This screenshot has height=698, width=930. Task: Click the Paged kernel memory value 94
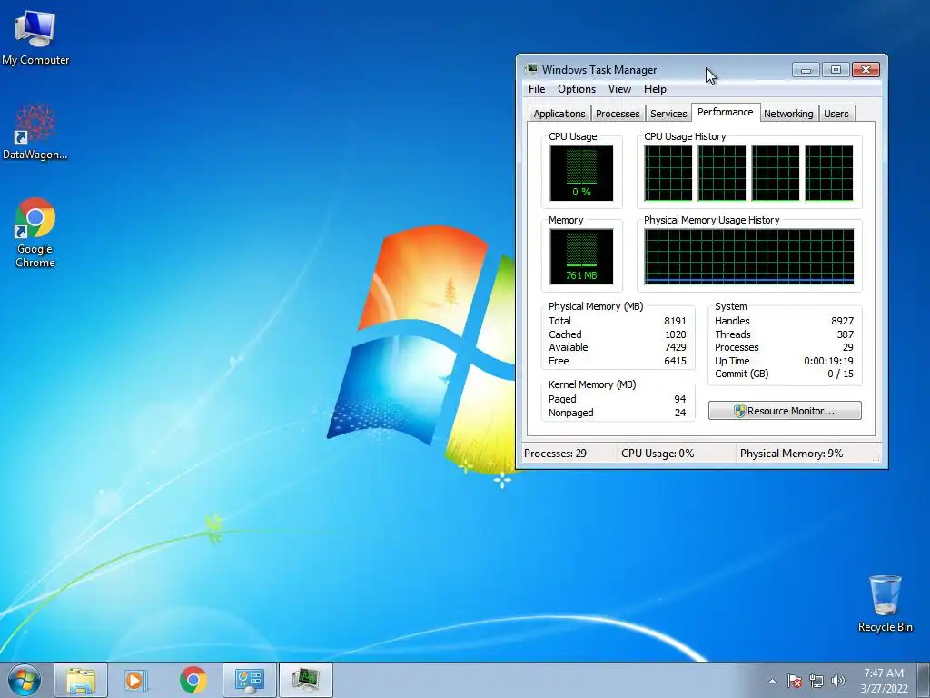[x=679, y=400]
